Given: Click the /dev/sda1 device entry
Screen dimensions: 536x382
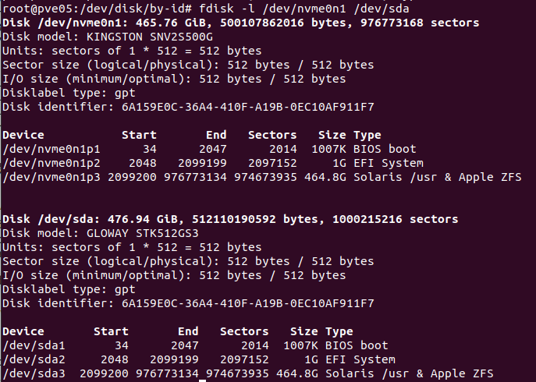Looking at the screenshot, I should [34, 345].
